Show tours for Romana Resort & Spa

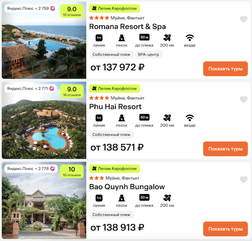pyautogui.click(x=225, y=68)
